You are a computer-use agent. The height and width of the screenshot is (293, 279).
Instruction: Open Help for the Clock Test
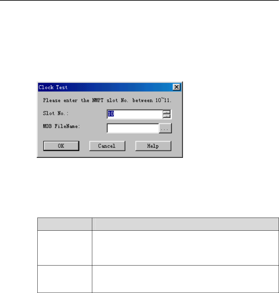click(153, 146)
